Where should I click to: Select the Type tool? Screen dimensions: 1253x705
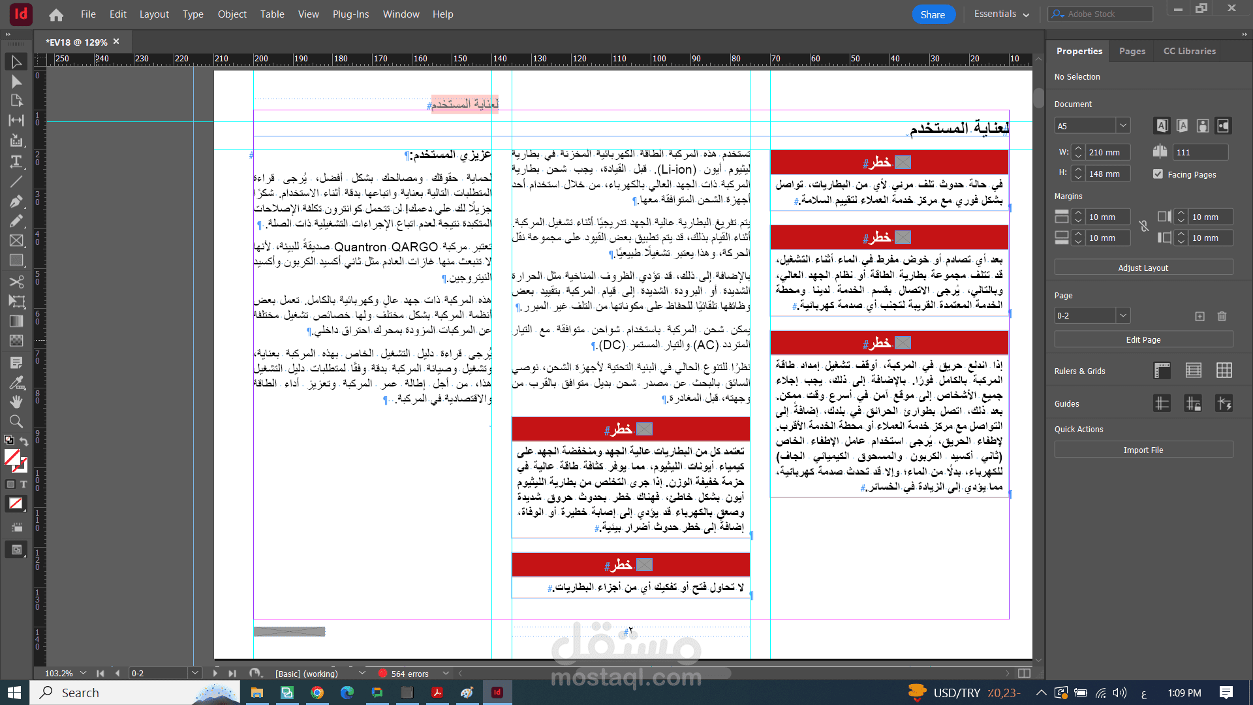tap(16, 161)
